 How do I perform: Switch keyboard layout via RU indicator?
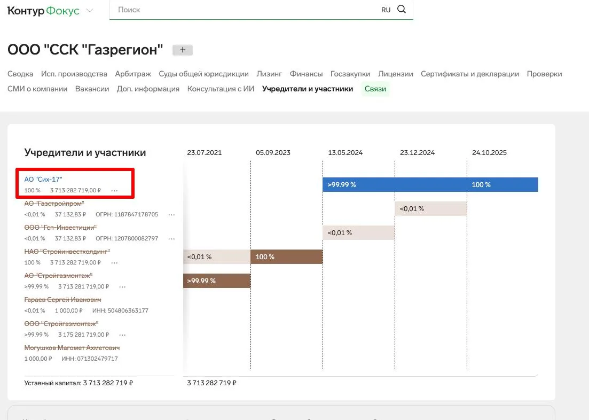tap(386, 10)
